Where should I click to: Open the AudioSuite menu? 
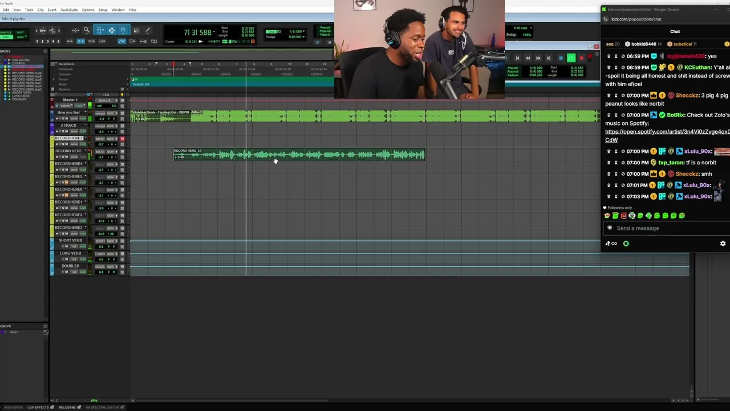pos(69,10)
